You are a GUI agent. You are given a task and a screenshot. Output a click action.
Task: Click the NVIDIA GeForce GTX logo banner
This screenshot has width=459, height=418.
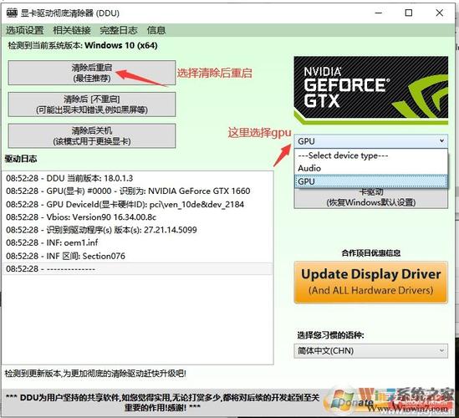coord(371,90)
